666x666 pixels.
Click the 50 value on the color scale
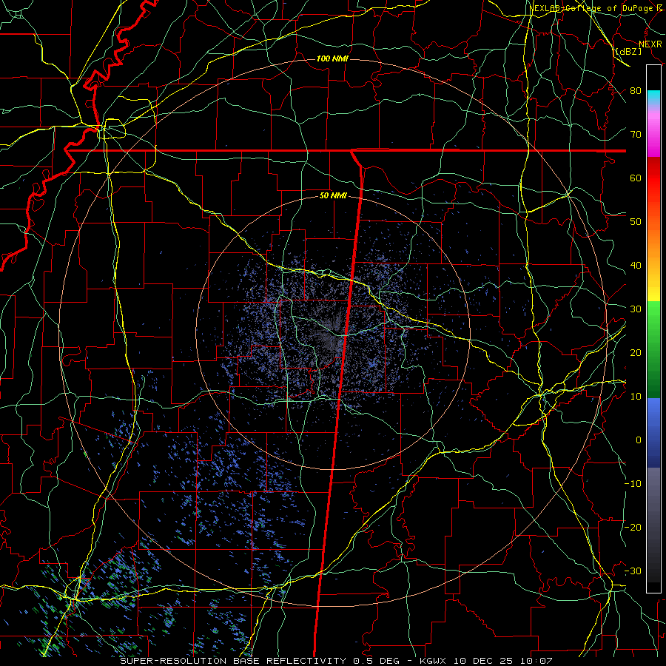pyautogui.click(x=636, y=222)
